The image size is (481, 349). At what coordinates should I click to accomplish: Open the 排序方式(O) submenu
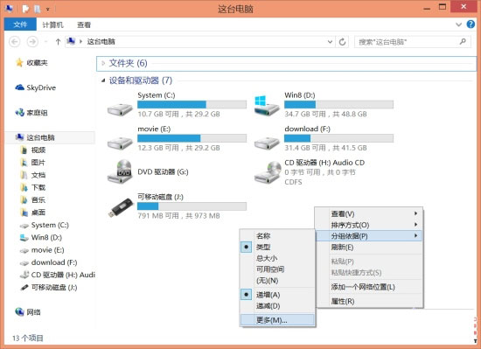[370, 225]
